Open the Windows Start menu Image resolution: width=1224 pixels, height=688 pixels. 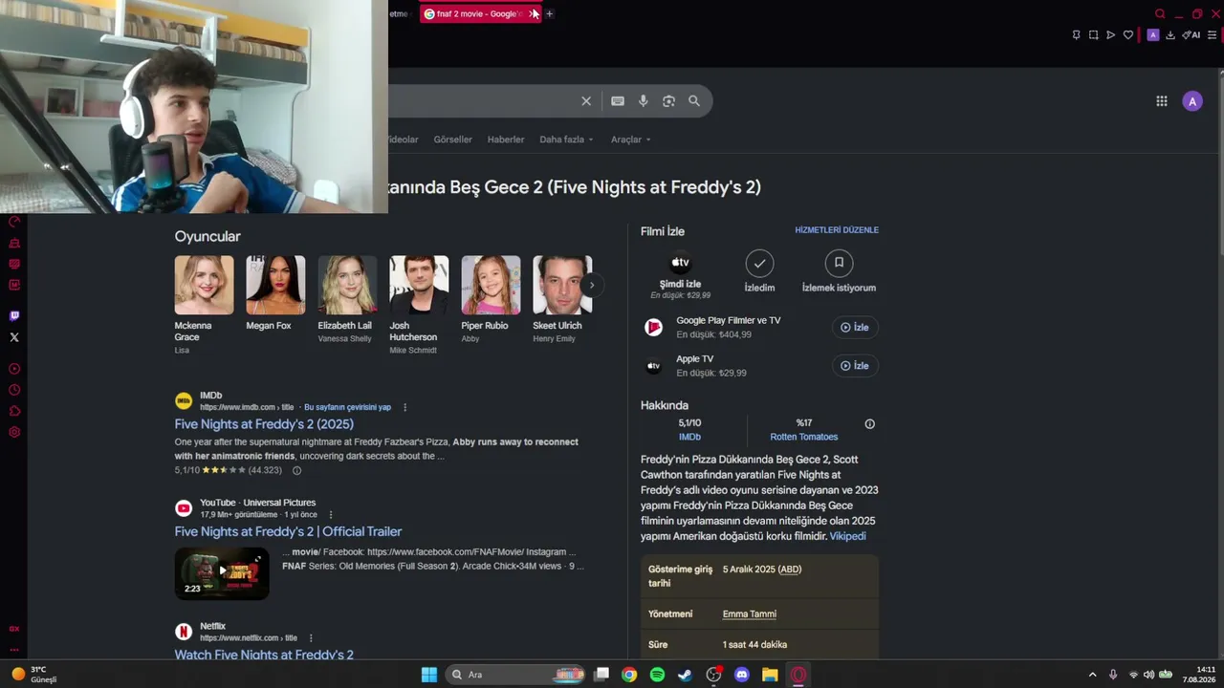(429, 675)
